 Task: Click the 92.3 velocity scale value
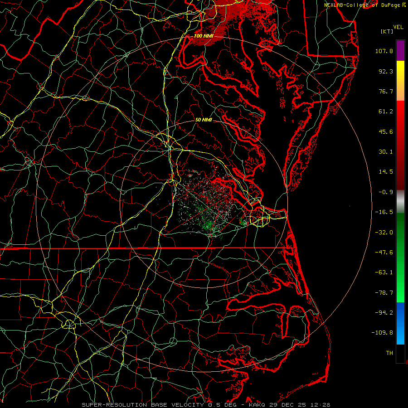(x=386, y=71)
